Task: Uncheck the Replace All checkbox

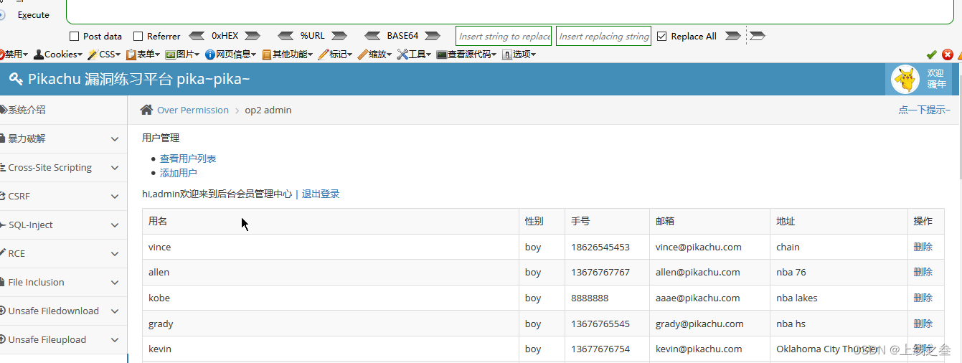Action: coord(662,36)
